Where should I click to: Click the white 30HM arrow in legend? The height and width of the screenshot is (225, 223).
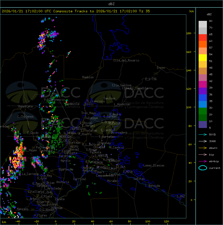pyautogui.click(x=203, y=141)
